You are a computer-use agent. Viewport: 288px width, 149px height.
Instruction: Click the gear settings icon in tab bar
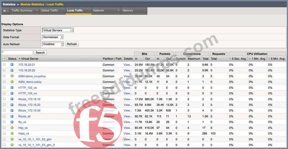(x=4, y=11)
